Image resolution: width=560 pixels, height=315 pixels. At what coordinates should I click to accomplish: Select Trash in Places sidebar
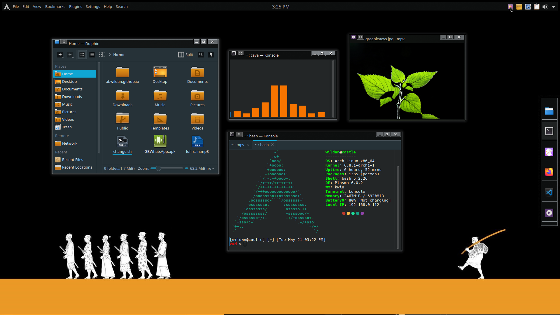pyautogui.click(x=75, y=127)
